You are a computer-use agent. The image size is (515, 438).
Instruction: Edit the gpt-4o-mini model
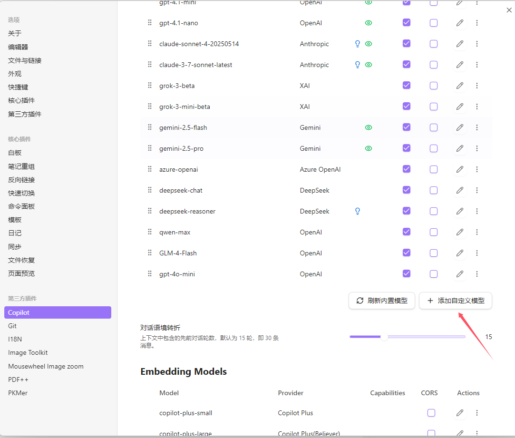click(x=460, y=274)
